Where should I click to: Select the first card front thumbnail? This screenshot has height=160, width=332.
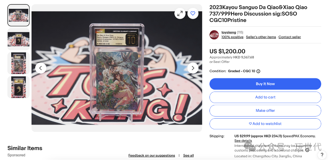click(18, 15)
